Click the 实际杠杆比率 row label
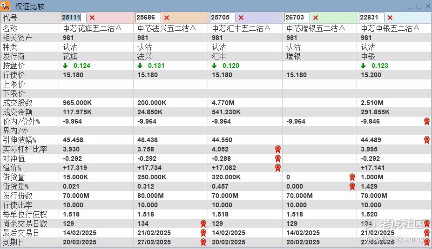This screenshot has width=432, height=249. pos(25,149)
